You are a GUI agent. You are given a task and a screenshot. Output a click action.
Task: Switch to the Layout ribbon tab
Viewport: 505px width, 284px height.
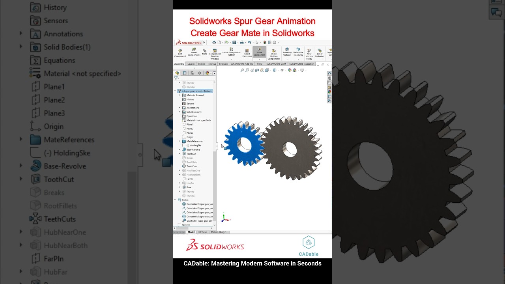(191, 64)
